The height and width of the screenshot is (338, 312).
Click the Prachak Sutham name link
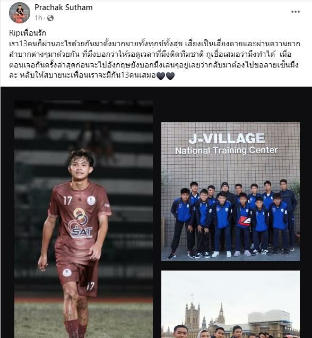64,7
